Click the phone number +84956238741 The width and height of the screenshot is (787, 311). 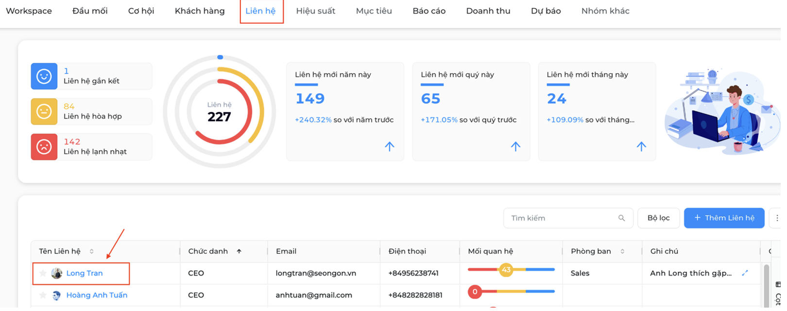tap(413, 273)
